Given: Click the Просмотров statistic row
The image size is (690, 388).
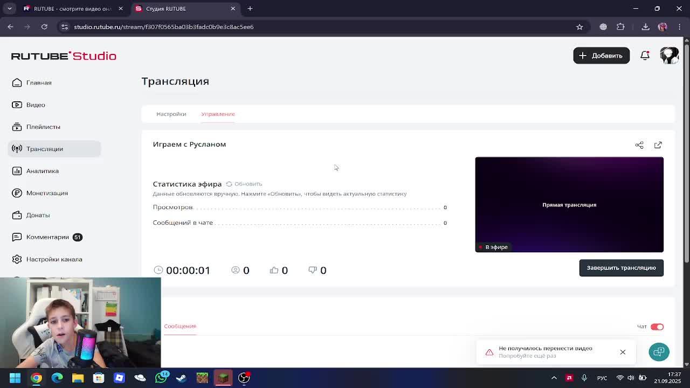Looking at the screenshot, I should 300,207.
